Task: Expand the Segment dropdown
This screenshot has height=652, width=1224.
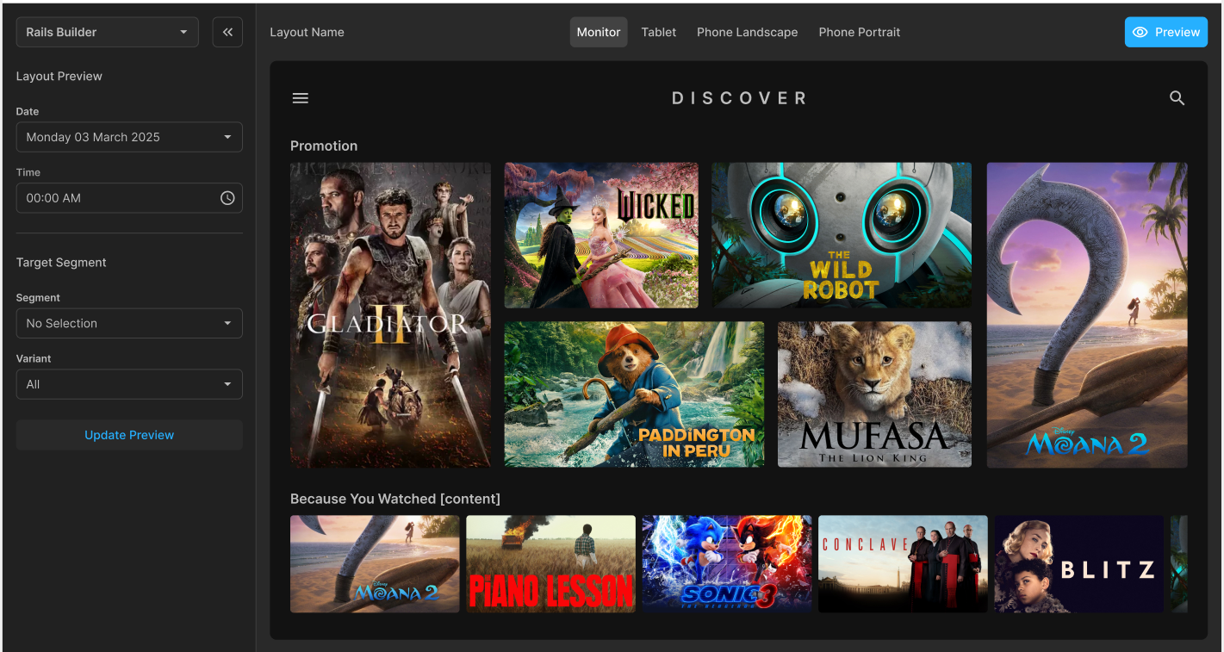Action: (x=129, y=323)
